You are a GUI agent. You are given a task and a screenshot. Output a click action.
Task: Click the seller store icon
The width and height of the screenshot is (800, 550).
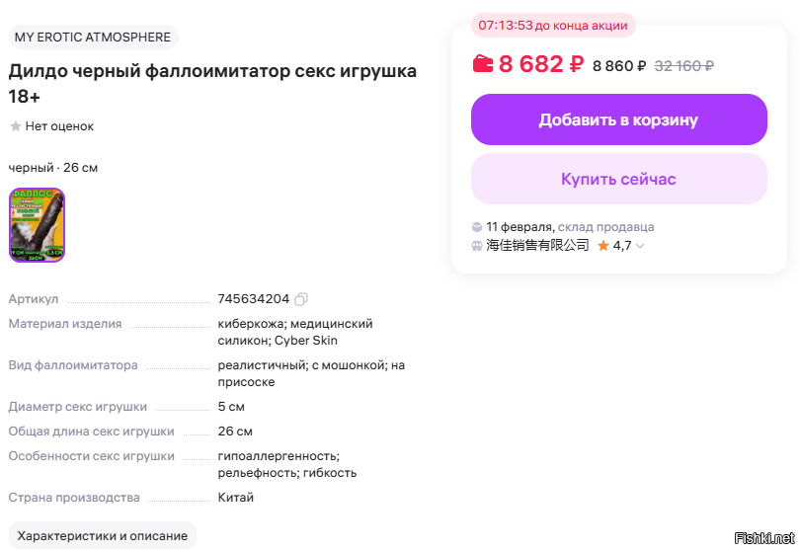[477, 245]
